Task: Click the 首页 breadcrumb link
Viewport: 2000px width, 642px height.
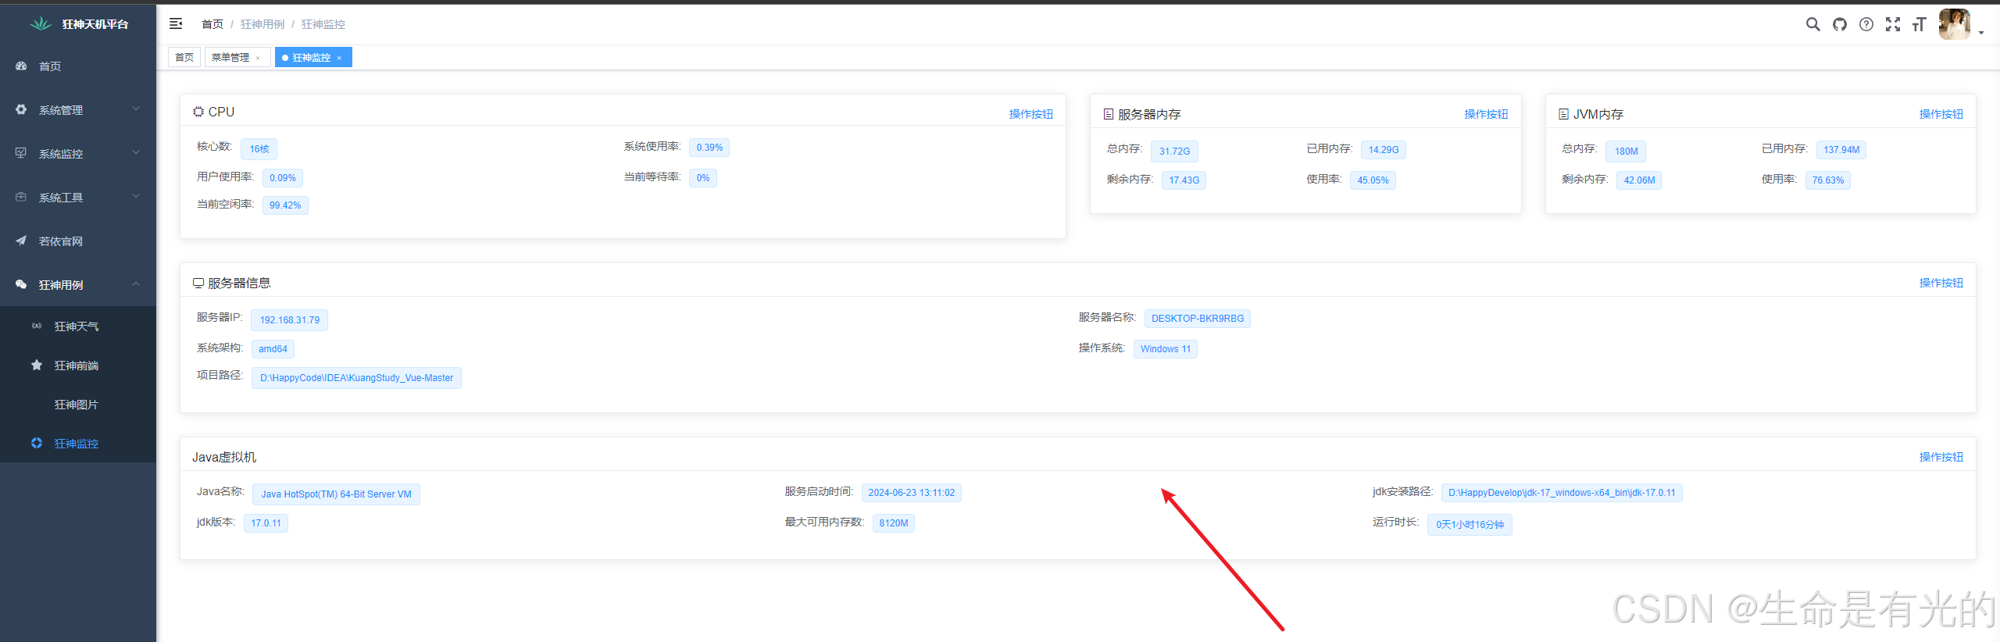Action: click(212, 24)
